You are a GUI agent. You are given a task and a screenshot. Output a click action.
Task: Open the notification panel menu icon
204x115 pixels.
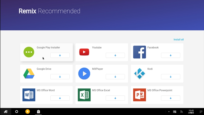[x=201, y=112]
